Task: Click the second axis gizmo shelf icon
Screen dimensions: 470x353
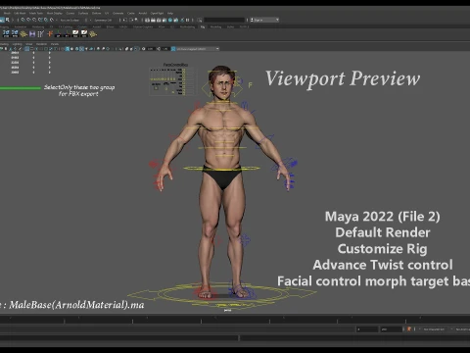Action: (x=67, y=33)
